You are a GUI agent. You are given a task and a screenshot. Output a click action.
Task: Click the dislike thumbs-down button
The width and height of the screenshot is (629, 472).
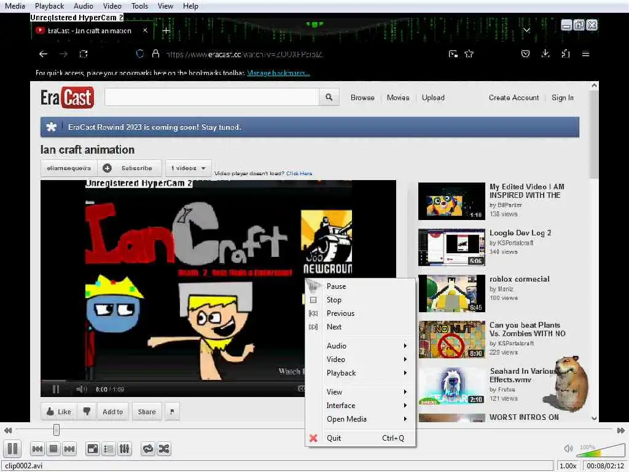tap(86, 411)
